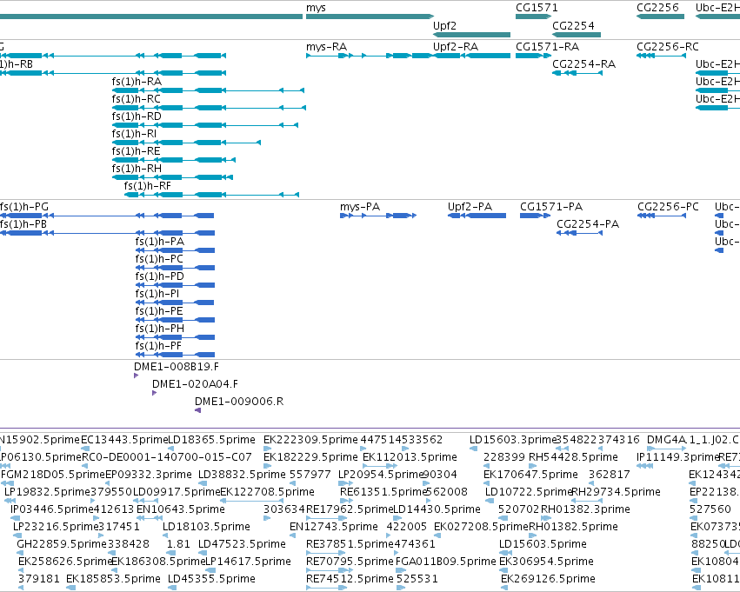Click the mys-PA protein label
Image resolution: width=740 pixels, height=592 pixels.
360,207
